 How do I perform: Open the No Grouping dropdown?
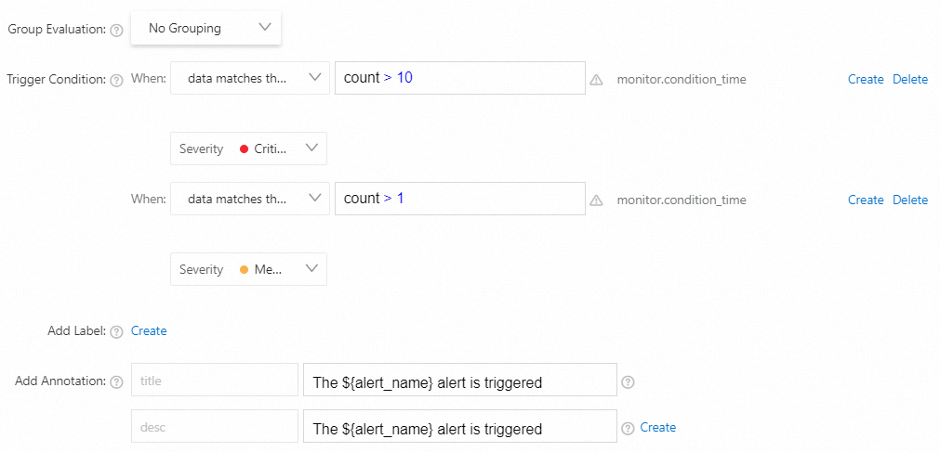pyautogui.click(x=205, y=29)
